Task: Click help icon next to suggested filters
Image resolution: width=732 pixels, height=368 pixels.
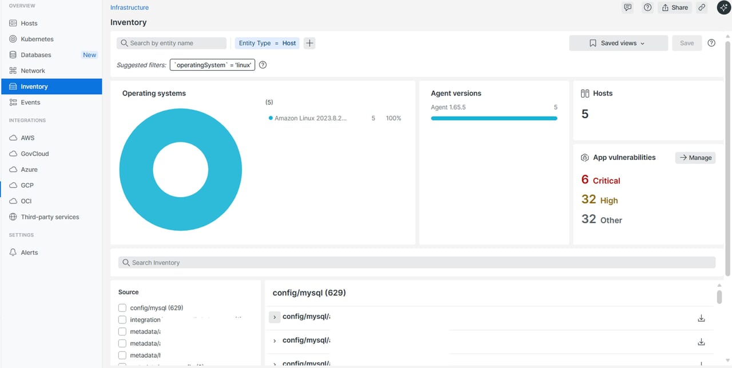Action: click(263, 65)
